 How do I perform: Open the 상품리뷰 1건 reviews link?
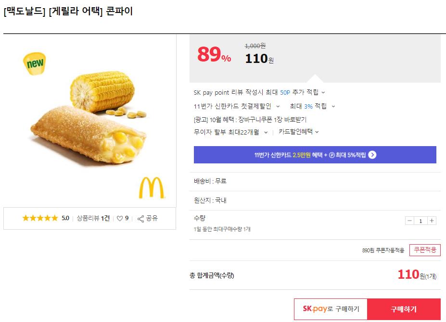93,218
